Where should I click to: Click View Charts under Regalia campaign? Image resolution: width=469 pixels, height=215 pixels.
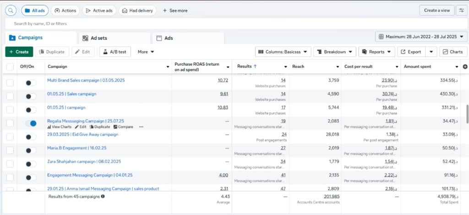pyautogui.click(x=59, y=127)
